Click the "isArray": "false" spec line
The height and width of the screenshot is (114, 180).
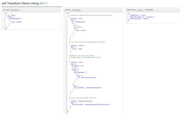[x=77, y=49]
